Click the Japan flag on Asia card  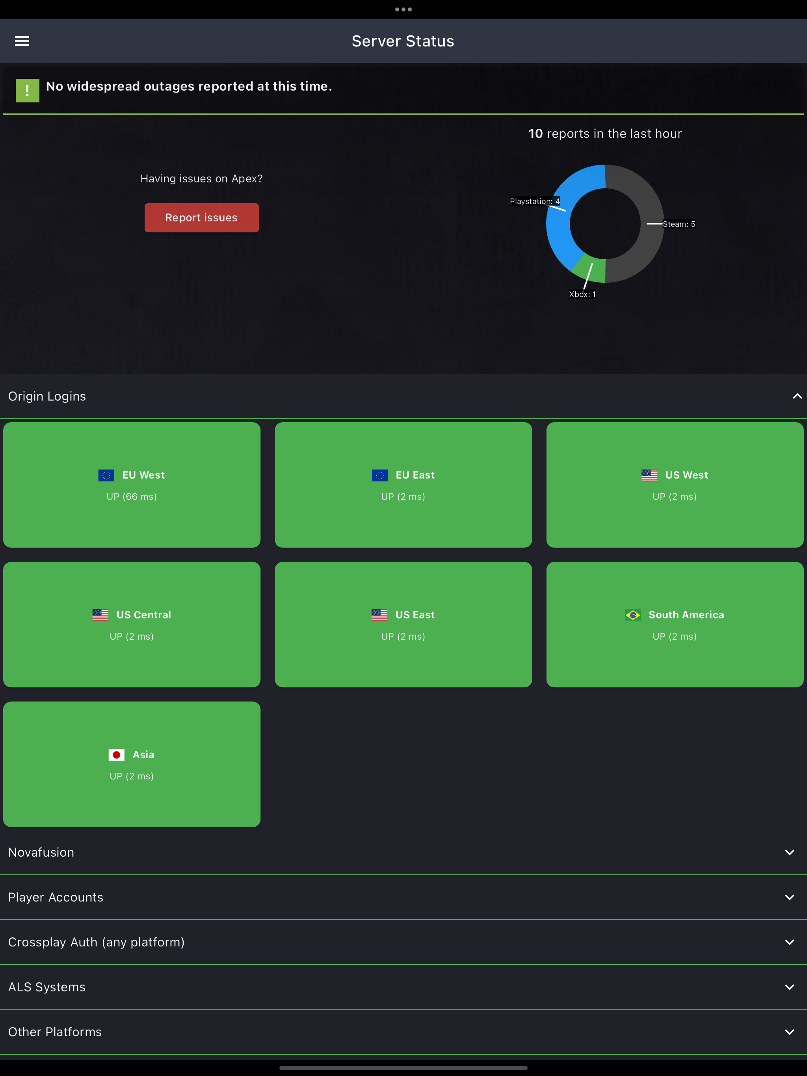pyautogui.click(x=116, y=755)
